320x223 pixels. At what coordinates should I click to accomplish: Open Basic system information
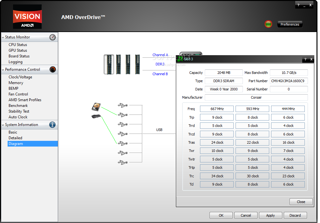[13, 132]
